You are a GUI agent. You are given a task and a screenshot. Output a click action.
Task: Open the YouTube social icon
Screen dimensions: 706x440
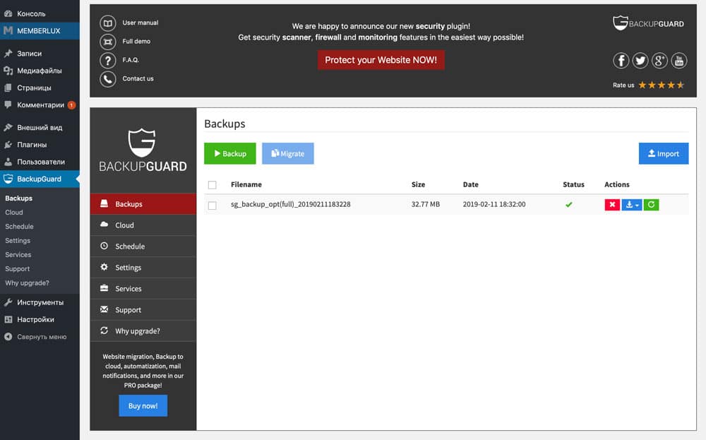click(x=678, y=61)
